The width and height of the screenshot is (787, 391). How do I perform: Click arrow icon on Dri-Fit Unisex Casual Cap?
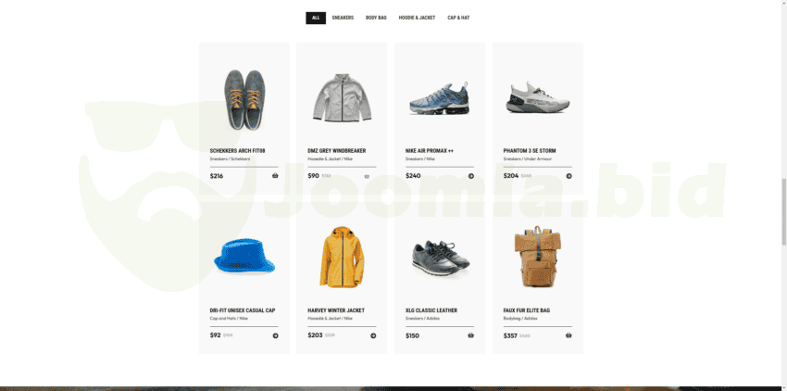point(275,335)
